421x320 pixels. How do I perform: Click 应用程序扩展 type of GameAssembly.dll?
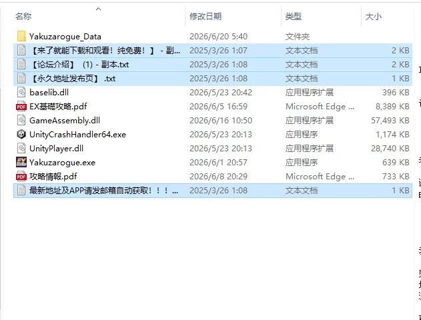click(310, 120)
